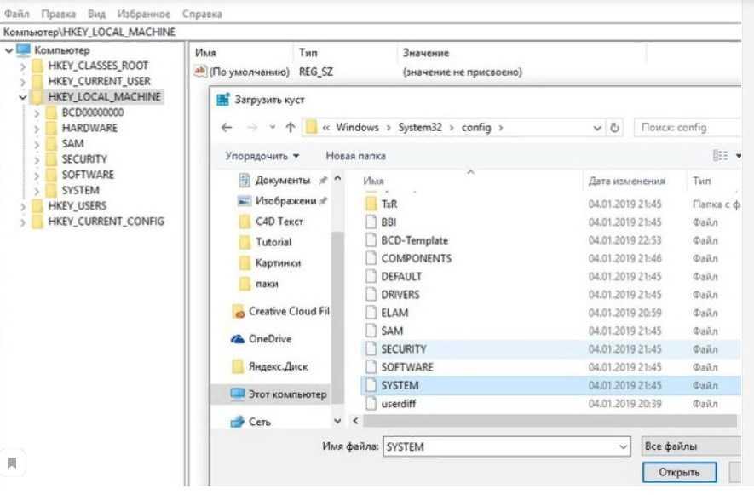Click the Имя файла input field
This screenshot has height=495, width=754.
tap(507, 447)
